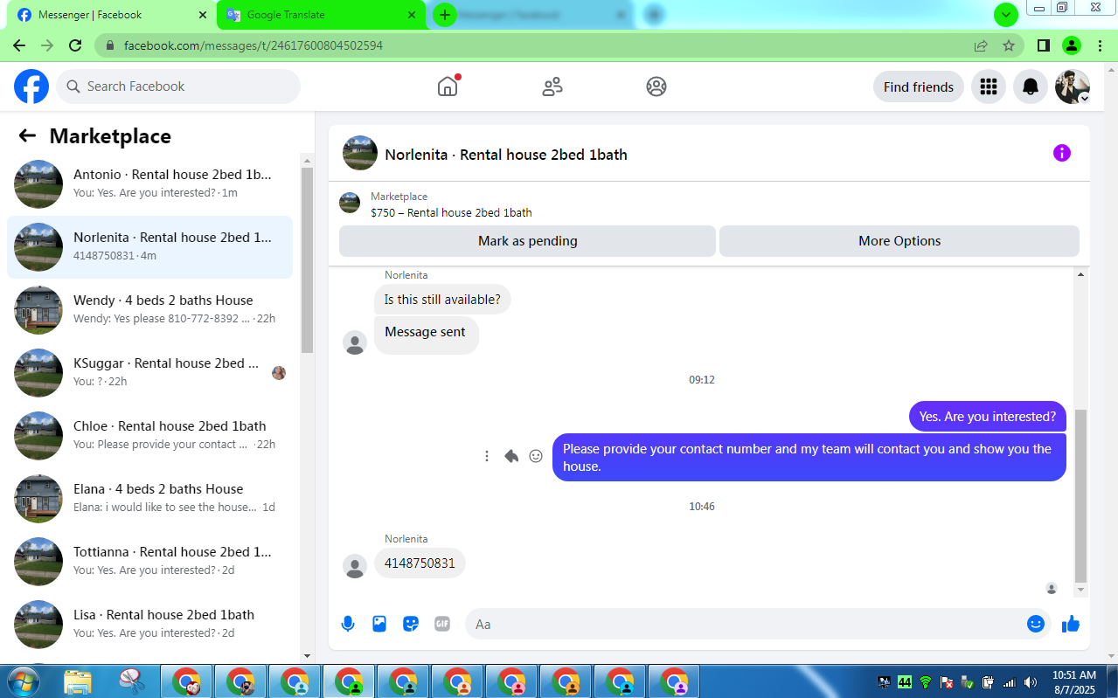The image size is (1118, 698).
Task: Open the Windows Start button
Action: coord(23,681)
